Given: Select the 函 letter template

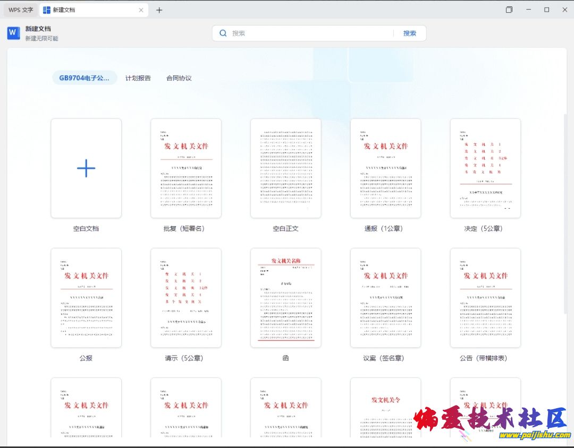Looking at the screenshot, I should pyautogui.click(x=286, y=298).
